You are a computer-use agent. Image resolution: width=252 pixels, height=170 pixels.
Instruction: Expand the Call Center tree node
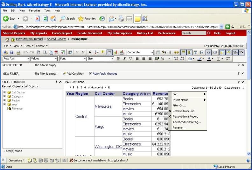coord(5,92)
